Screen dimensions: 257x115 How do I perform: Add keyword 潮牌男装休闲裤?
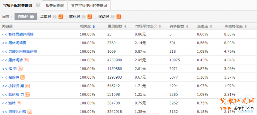point(18,34)
